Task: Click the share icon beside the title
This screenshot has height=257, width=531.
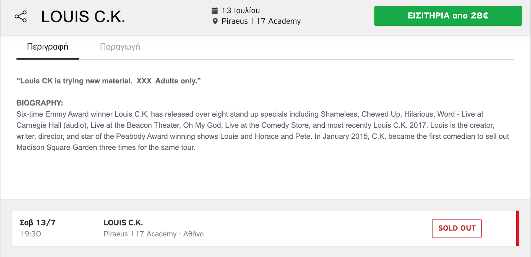Action: click(x=21, y=17)
